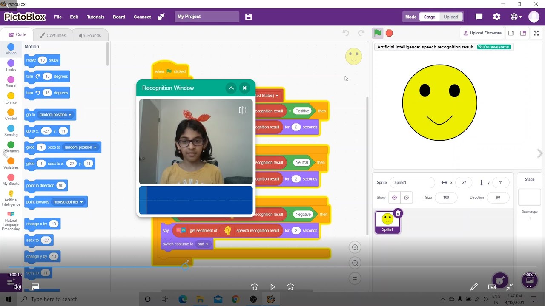
Task: Open the Edit menu
Action: [74, 17]
